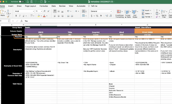
Task: Click the Name Box stepper arrows
Action: pyautogui.click(x=9, y=21)
